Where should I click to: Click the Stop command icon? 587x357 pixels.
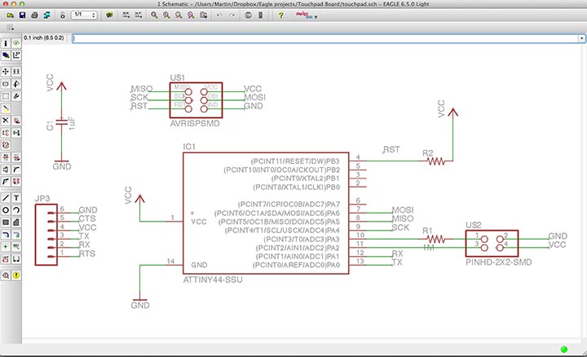248,15
